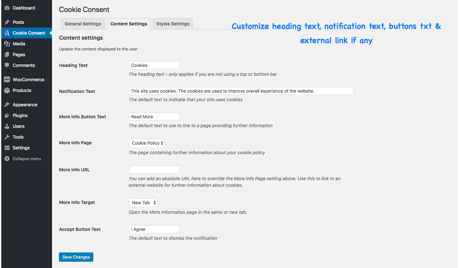Click the Posts pushpin icon
The image size is (459, 268).
tap(7, 22)
